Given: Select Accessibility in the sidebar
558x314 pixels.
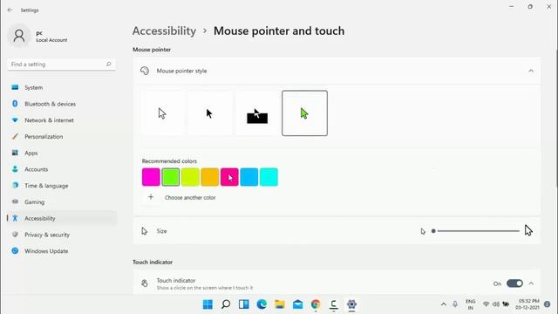Looking at the screenshot, I should click(x=61, y=219).
